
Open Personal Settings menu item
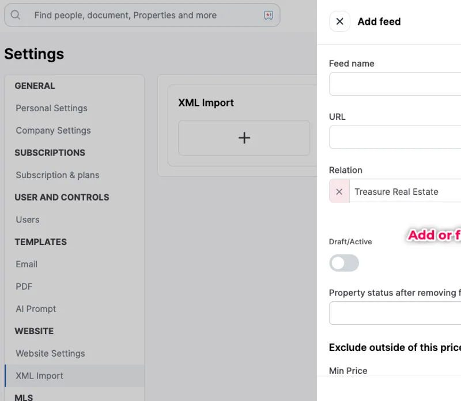tap(52, 108)
